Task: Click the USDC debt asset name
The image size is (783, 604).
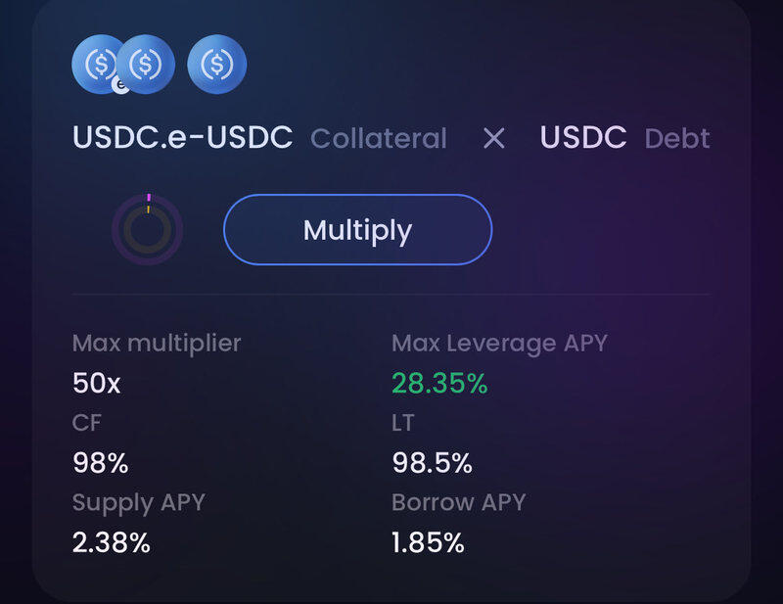Action: (583, 138)
